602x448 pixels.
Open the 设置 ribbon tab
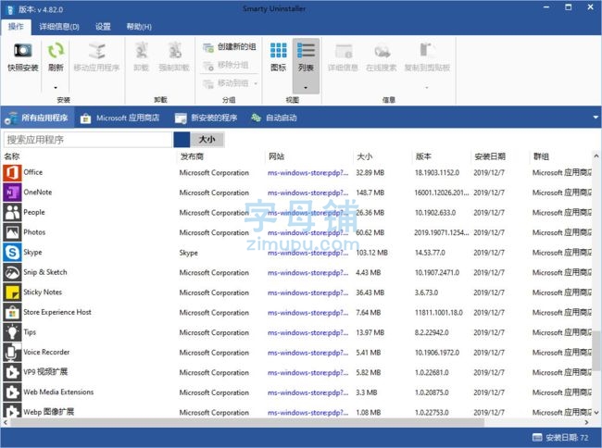[x=103, y=27]
